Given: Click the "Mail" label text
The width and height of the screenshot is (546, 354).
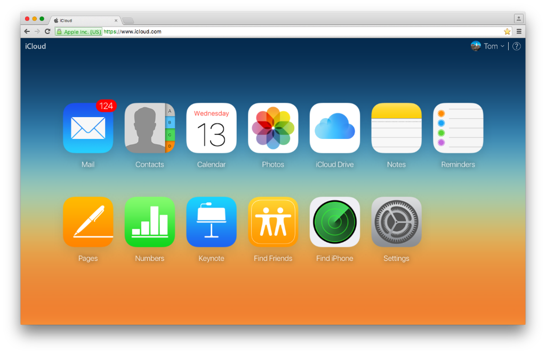Looking at the screenshot, I should pos(88,164).
